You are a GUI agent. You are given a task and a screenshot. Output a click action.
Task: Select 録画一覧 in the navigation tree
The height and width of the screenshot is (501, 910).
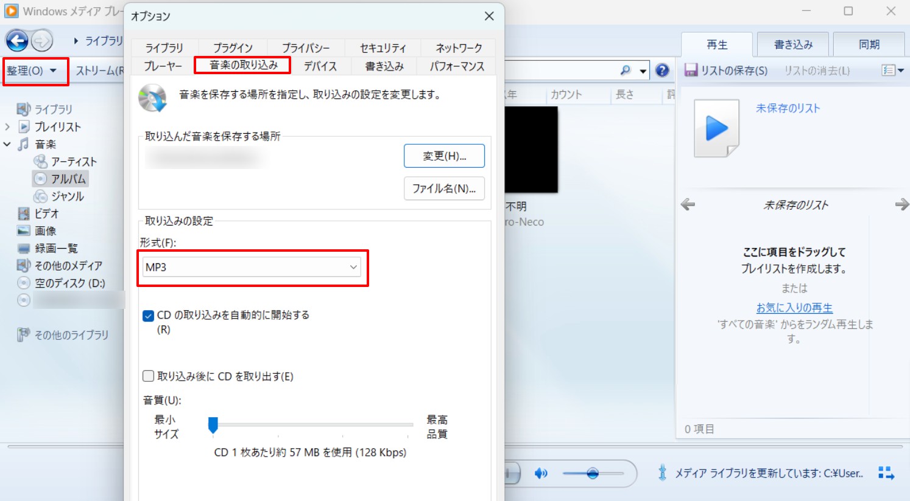[x=56, y=248]
